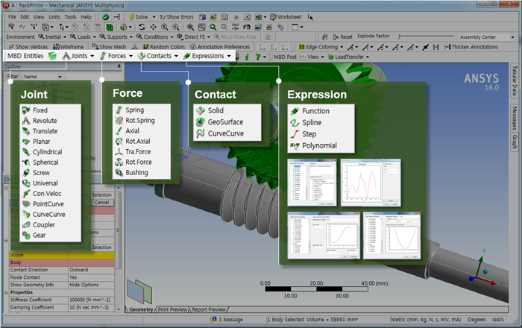Click the Explode Factor slider

(x=426, y=37)
